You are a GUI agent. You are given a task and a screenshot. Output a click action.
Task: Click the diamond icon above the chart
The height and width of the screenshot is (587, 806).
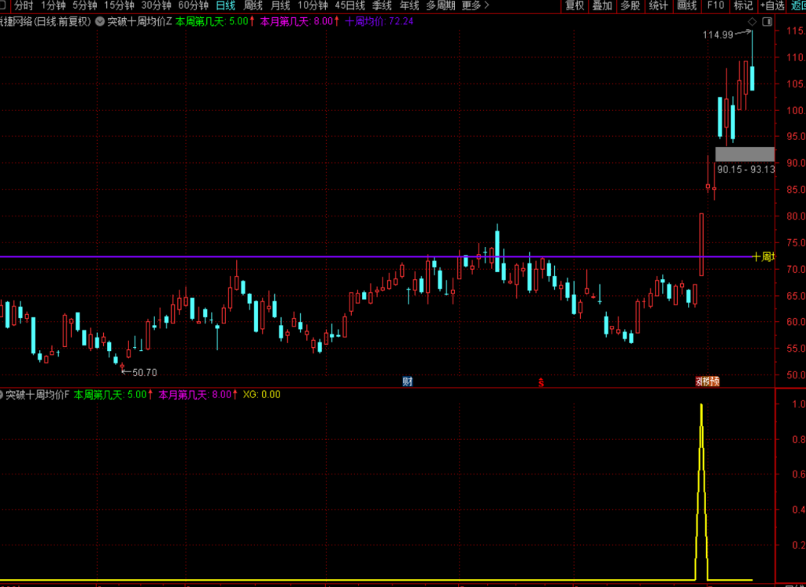[x=752, y=21]
